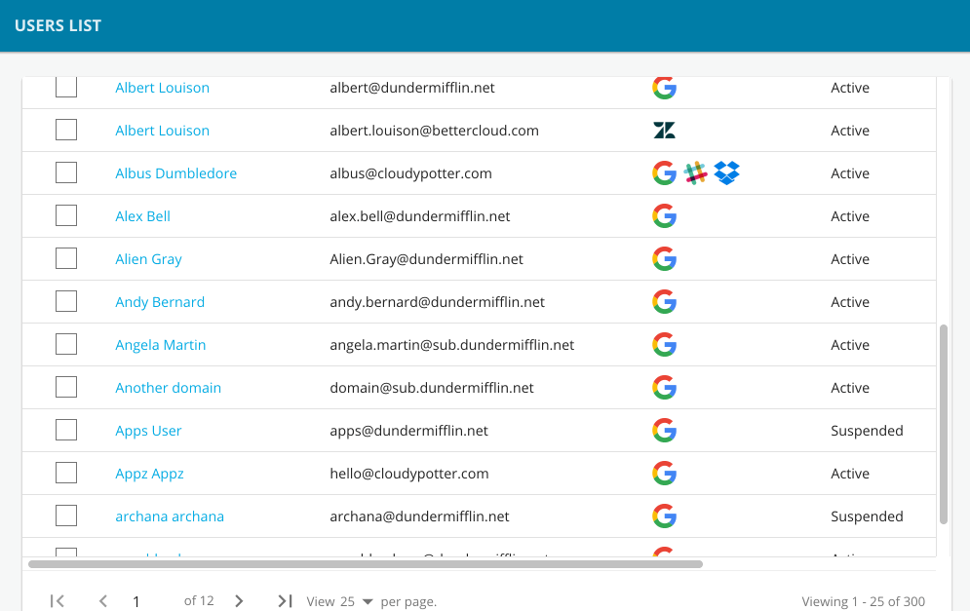This screenshot has width=970, height=611.
Task: Open Alien Gray user link
Action: tap(148, 259)
